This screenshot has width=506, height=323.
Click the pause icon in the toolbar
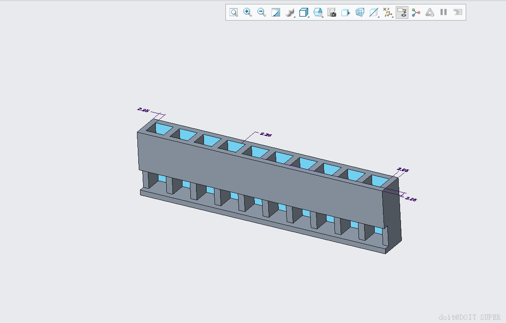(443, 12)
